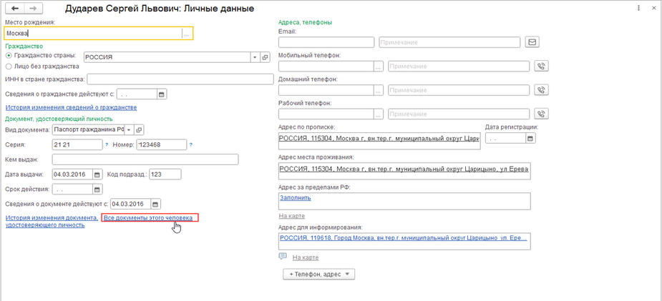Viewport: 662px width, 301px height.
Task: Click the back navigation arrow
Action: tap(14, 9)
